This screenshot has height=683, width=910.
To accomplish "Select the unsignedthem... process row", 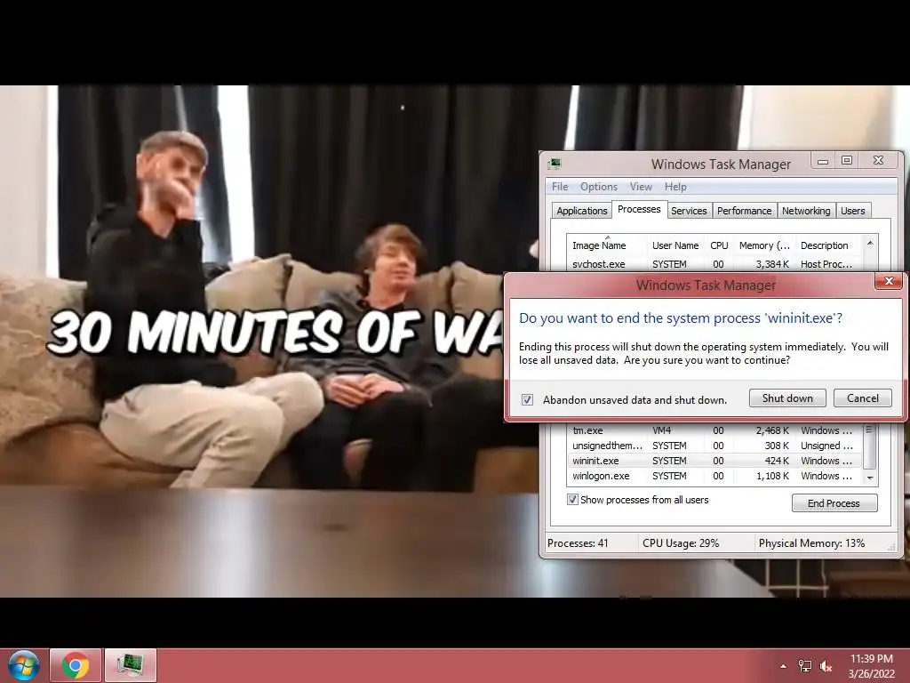I will point(715,446).
